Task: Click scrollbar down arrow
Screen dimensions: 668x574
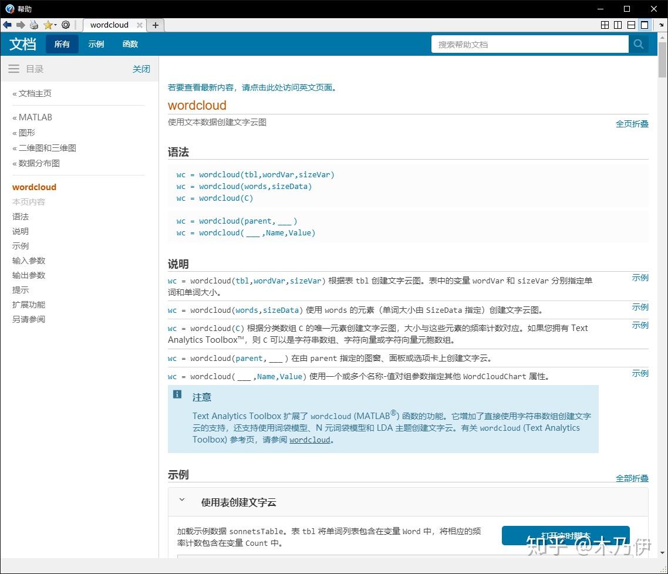Action: point(662,553)
